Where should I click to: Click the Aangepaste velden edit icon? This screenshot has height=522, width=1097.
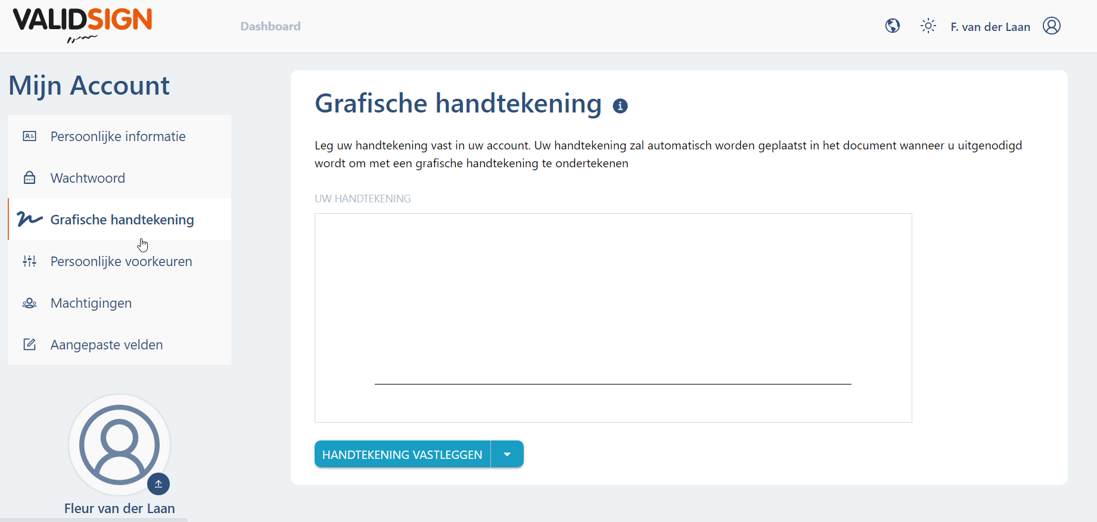[29, 345]
